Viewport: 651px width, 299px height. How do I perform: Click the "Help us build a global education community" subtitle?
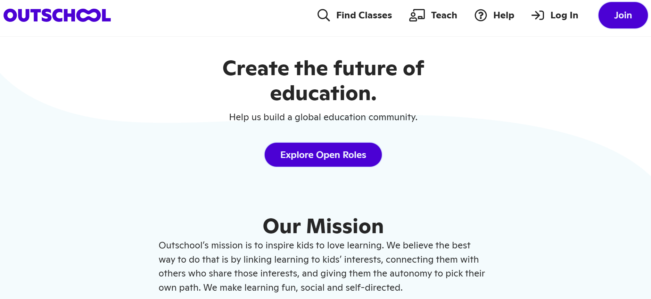point(323,117)
